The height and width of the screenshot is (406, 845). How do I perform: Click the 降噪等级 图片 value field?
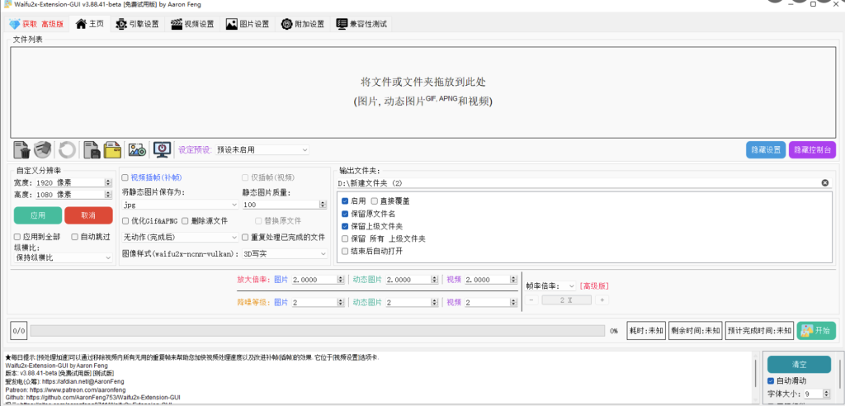tap(318, 303)
